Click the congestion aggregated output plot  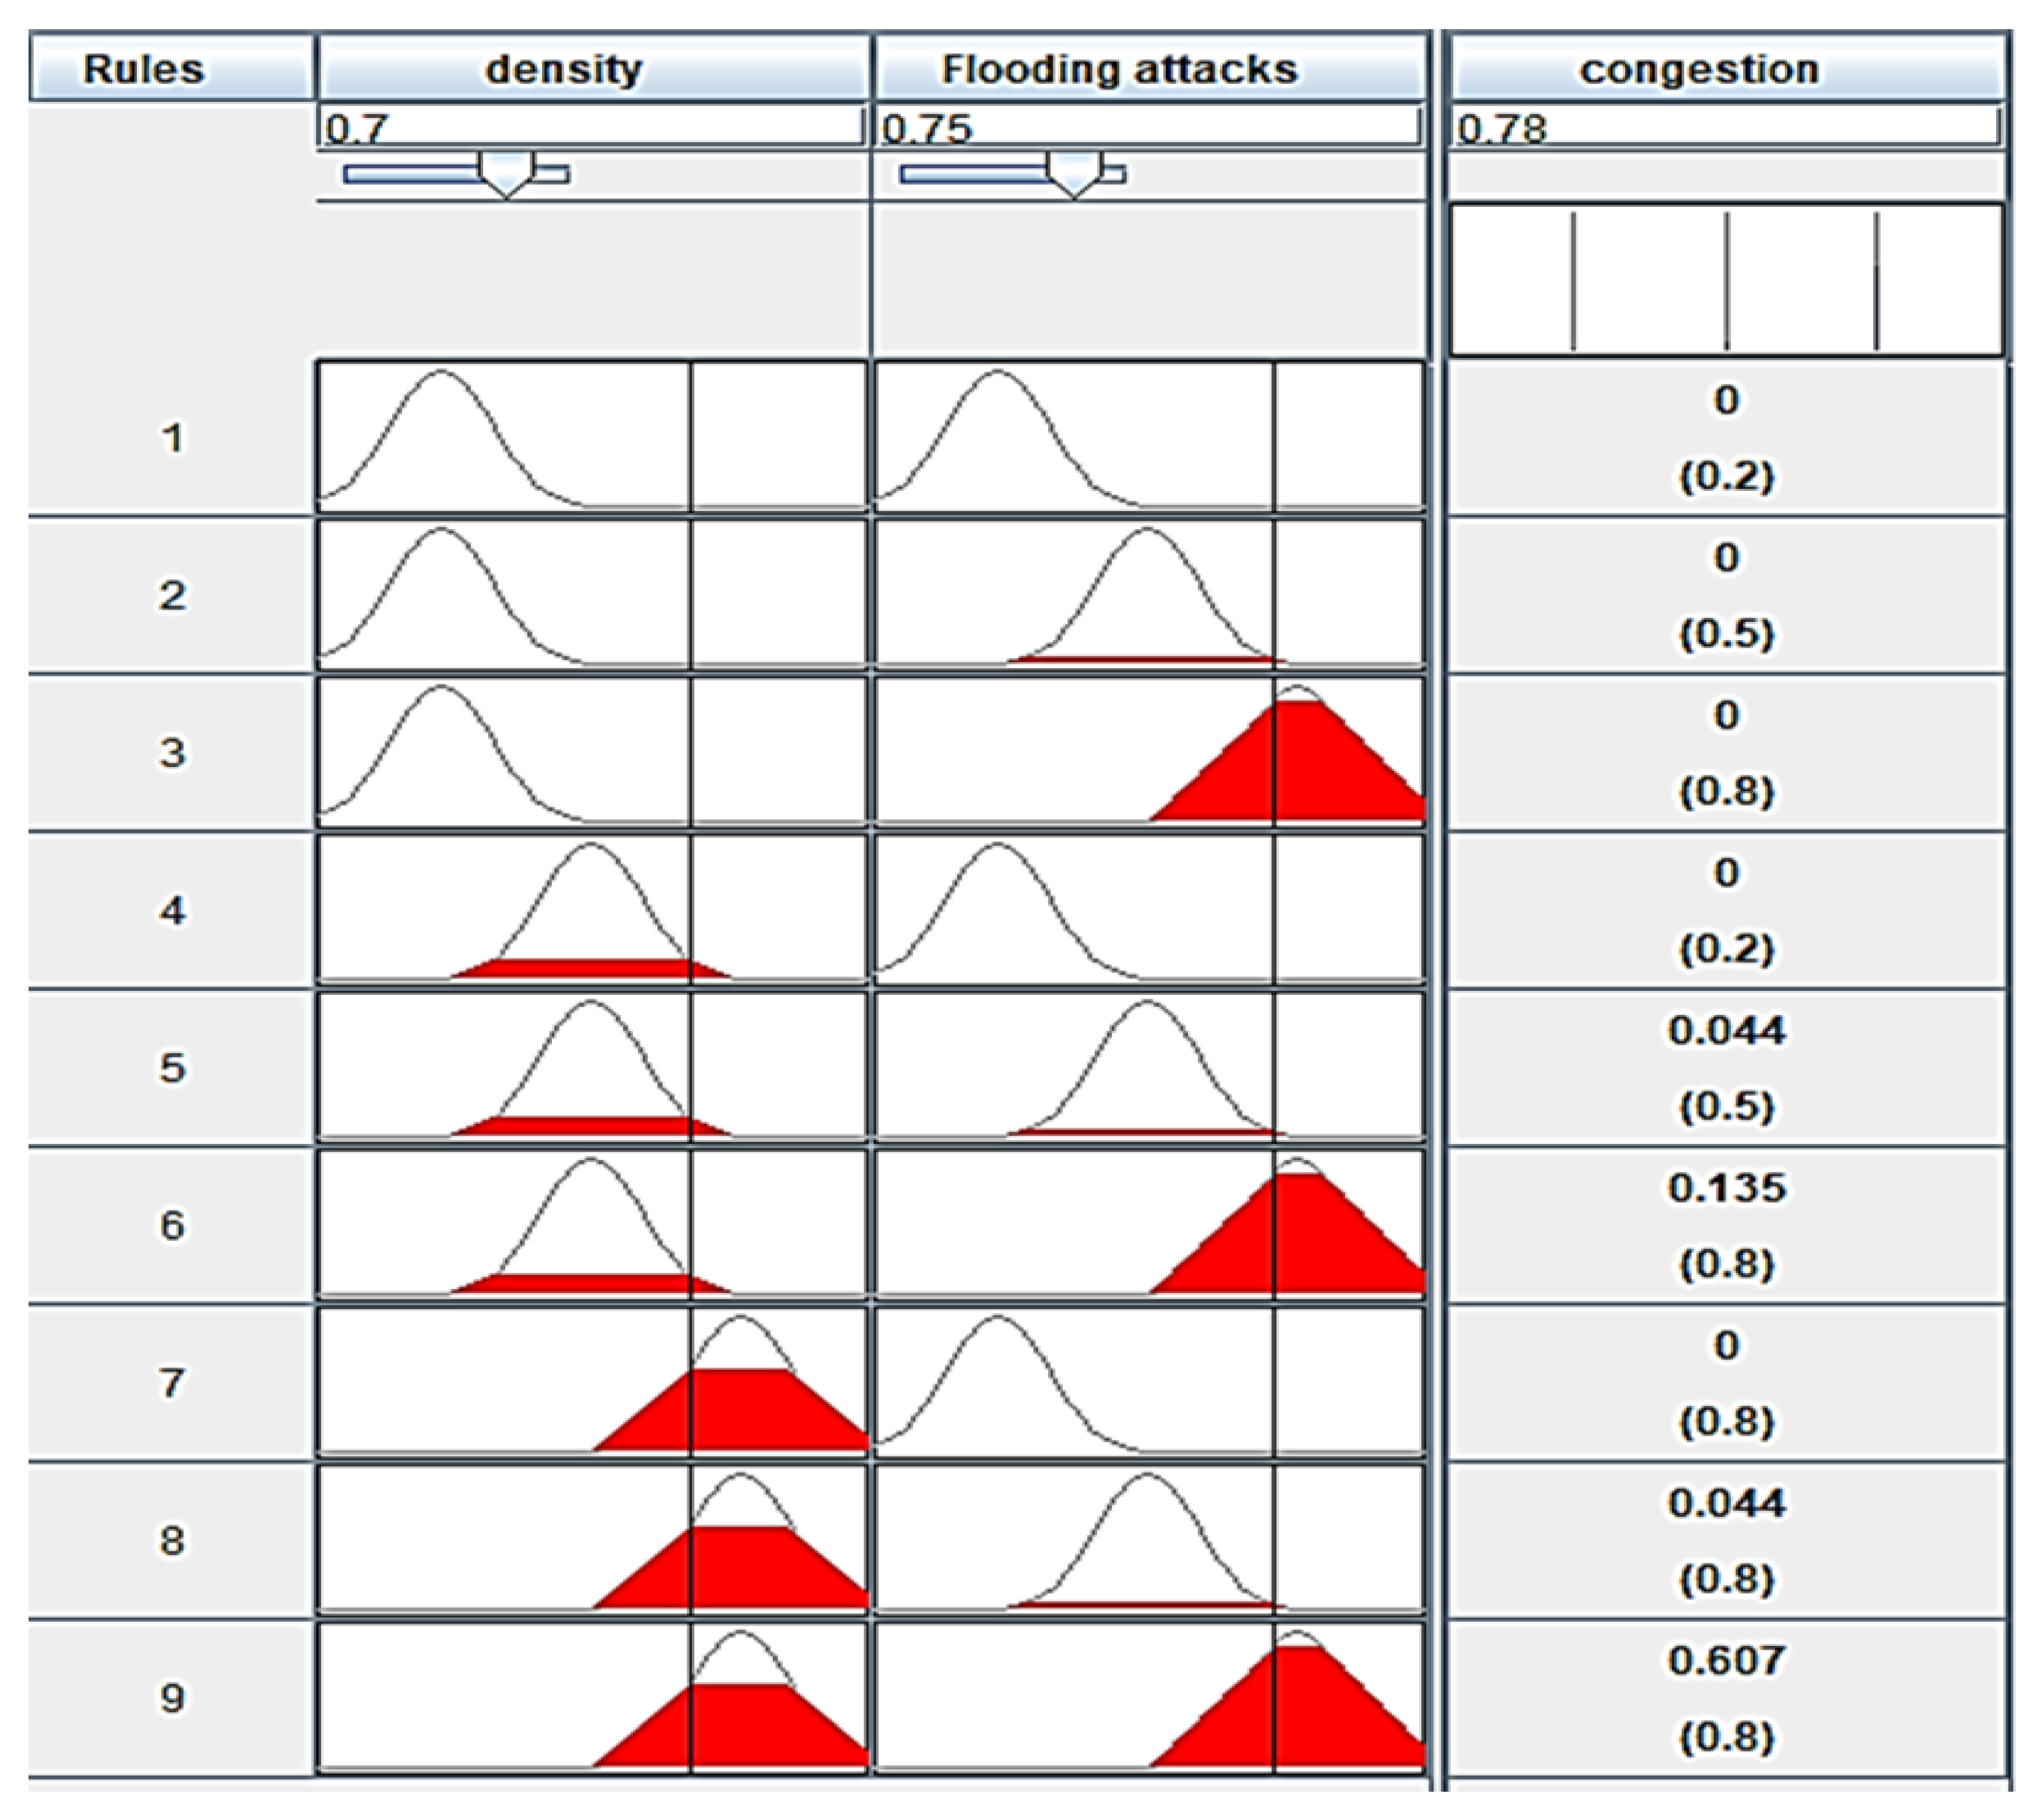coord(1726,280)
